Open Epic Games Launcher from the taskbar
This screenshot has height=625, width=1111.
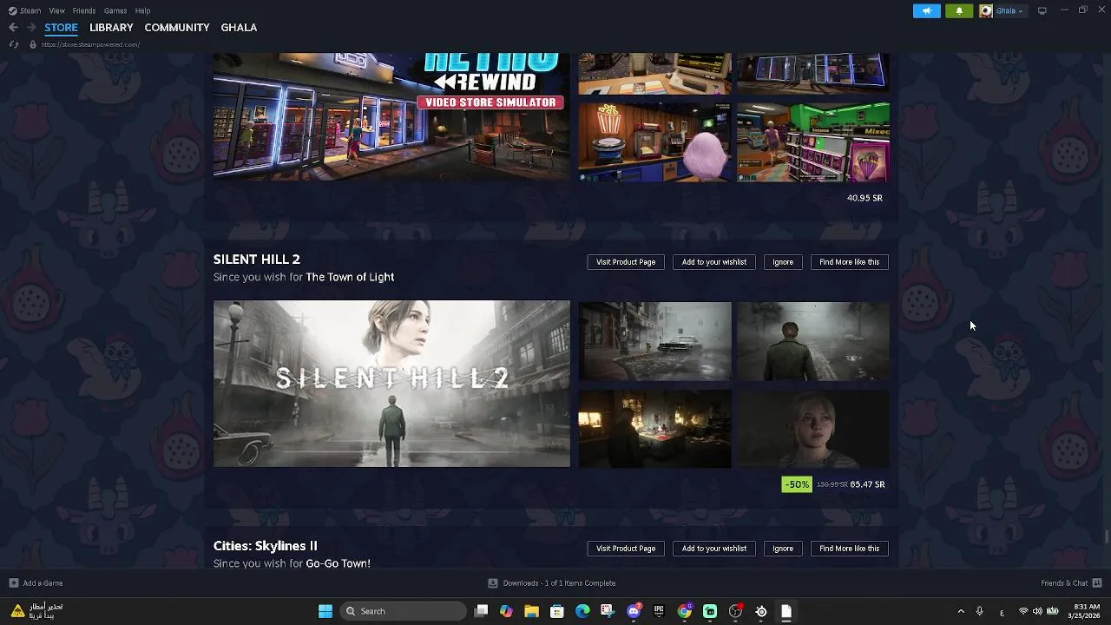(x=659, y=611)
